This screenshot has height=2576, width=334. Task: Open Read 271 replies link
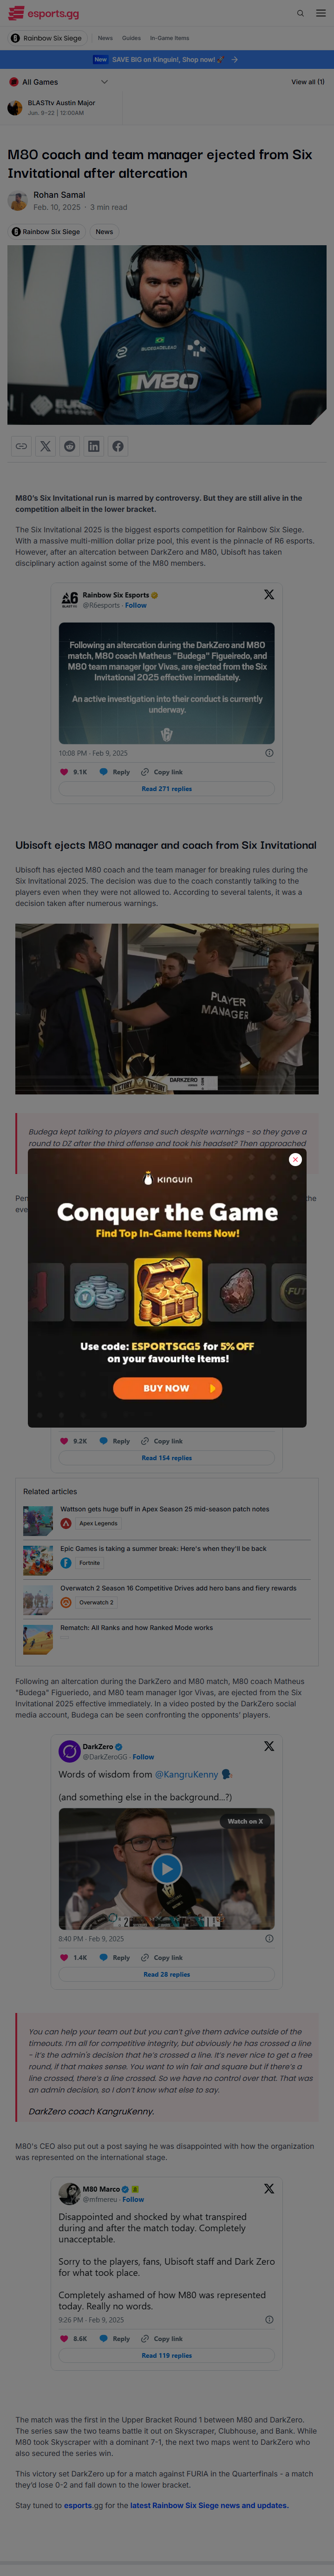point(166,789)
